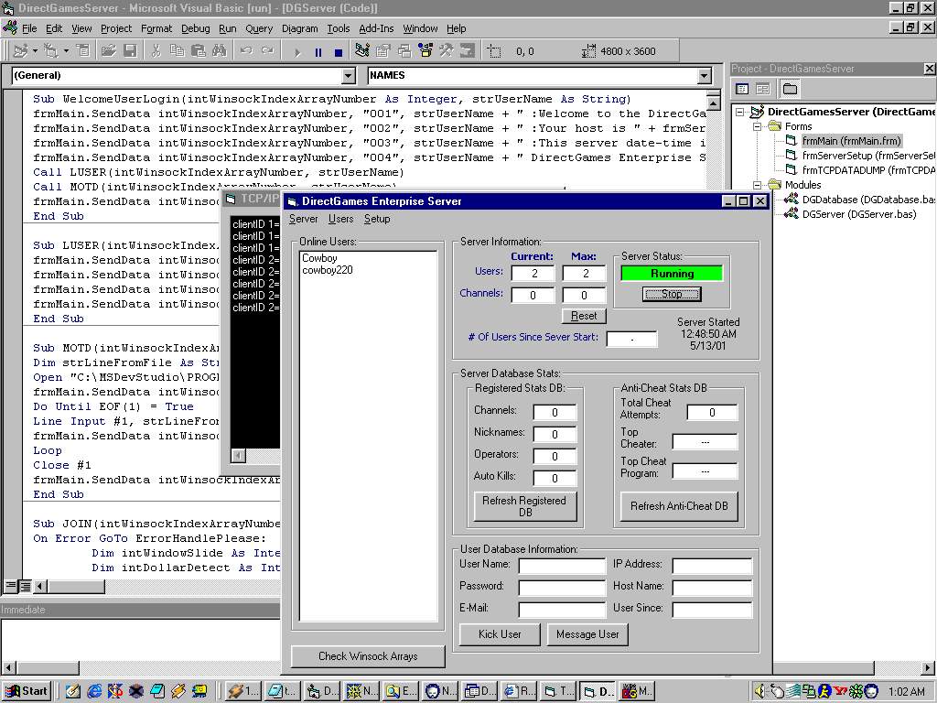Click the Start run arrow
Viewport: 937px width, 703px height.
click(x=297, y=52)
